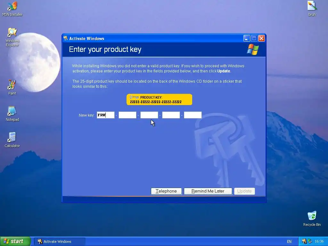Open the Start menu
Viewport: 328px width, 246px height.
tap(15, 241)
